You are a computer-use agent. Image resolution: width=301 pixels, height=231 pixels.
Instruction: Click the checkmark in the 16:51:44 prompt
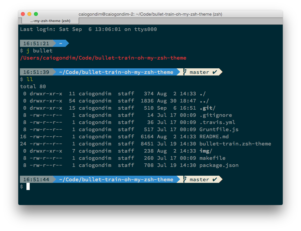pos(214,179)
